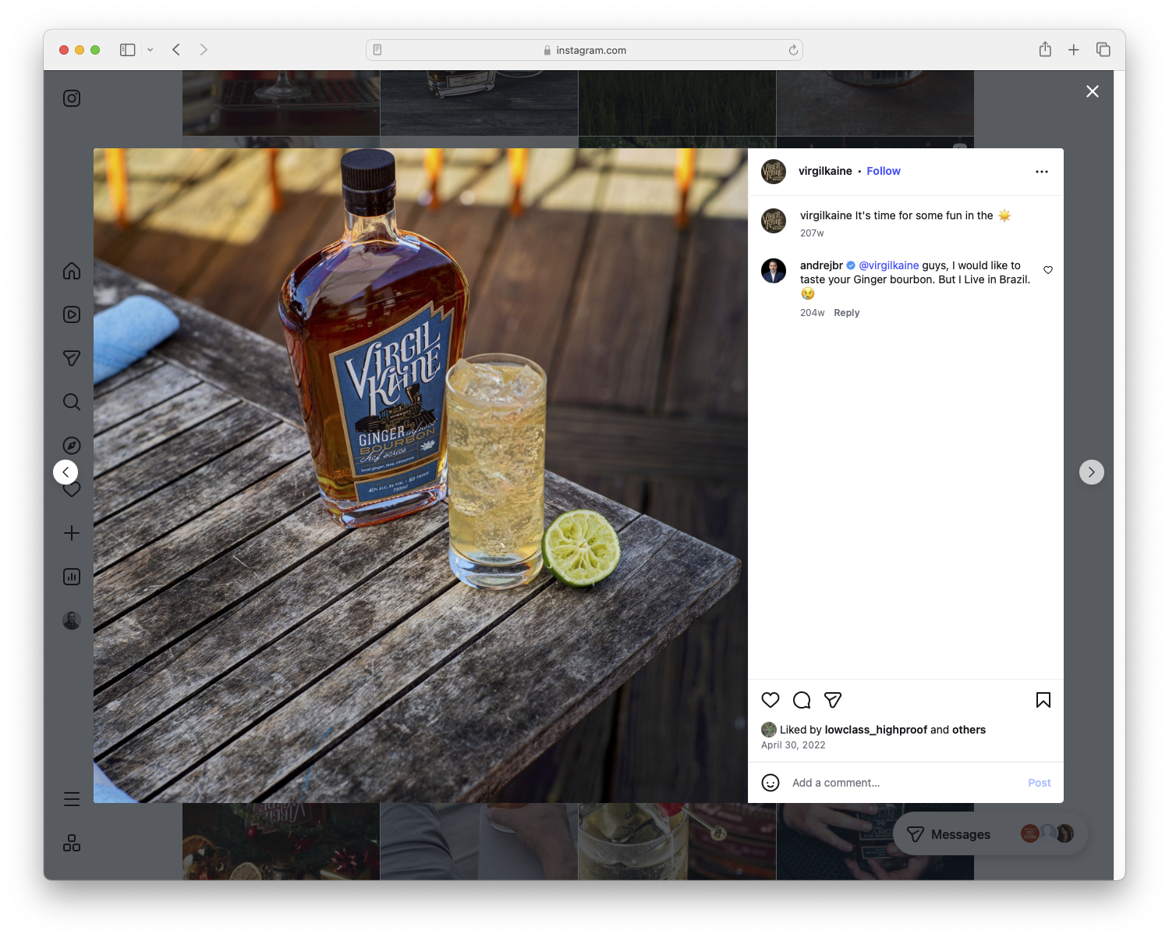
Task: Open the emoji picker in the comment box
Action: click(770, 783)
